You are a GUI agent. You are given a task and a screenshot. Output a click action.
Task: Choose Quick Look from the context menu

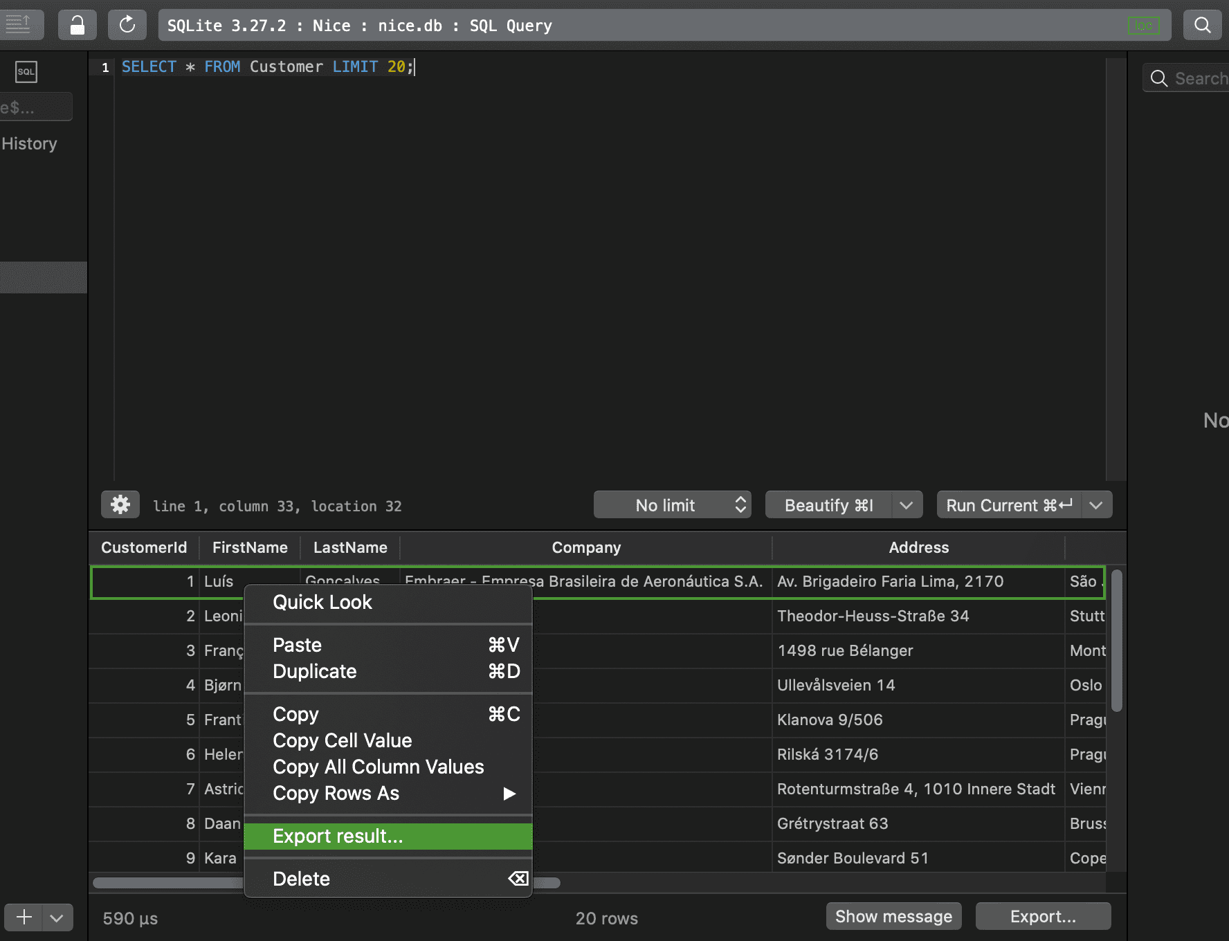click(388, 602)
